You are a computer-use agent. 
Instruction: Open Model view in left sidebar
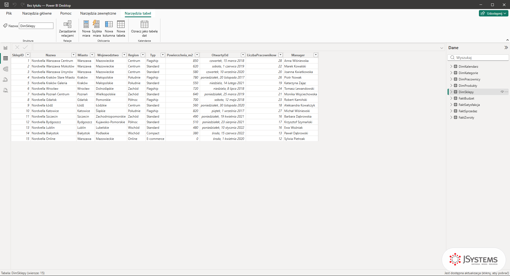click(x=5, y=69)
